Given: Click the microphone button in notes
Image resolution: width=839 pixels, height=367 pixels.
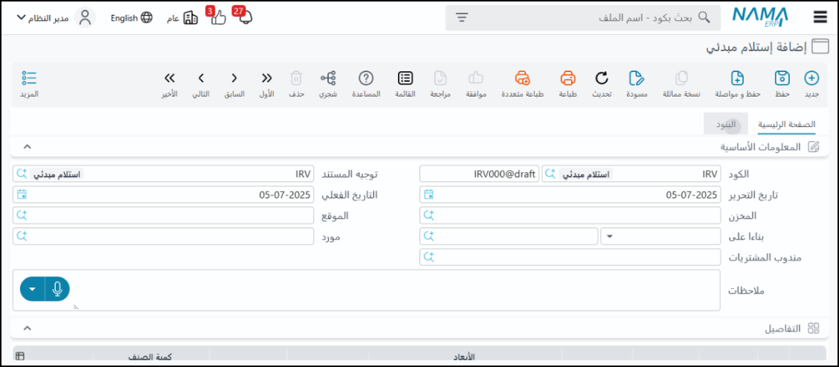Looking at the screenshot, I should tap(57, 289).
